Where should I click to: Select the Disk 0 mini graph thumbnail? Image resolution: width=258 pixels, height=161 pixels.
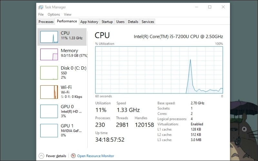tap(49, 73)
